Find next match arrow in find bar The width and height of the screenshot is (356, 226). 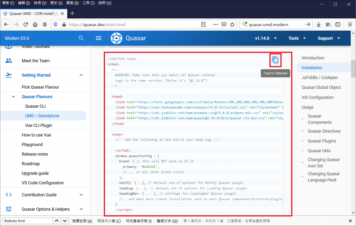coord(65,221)
